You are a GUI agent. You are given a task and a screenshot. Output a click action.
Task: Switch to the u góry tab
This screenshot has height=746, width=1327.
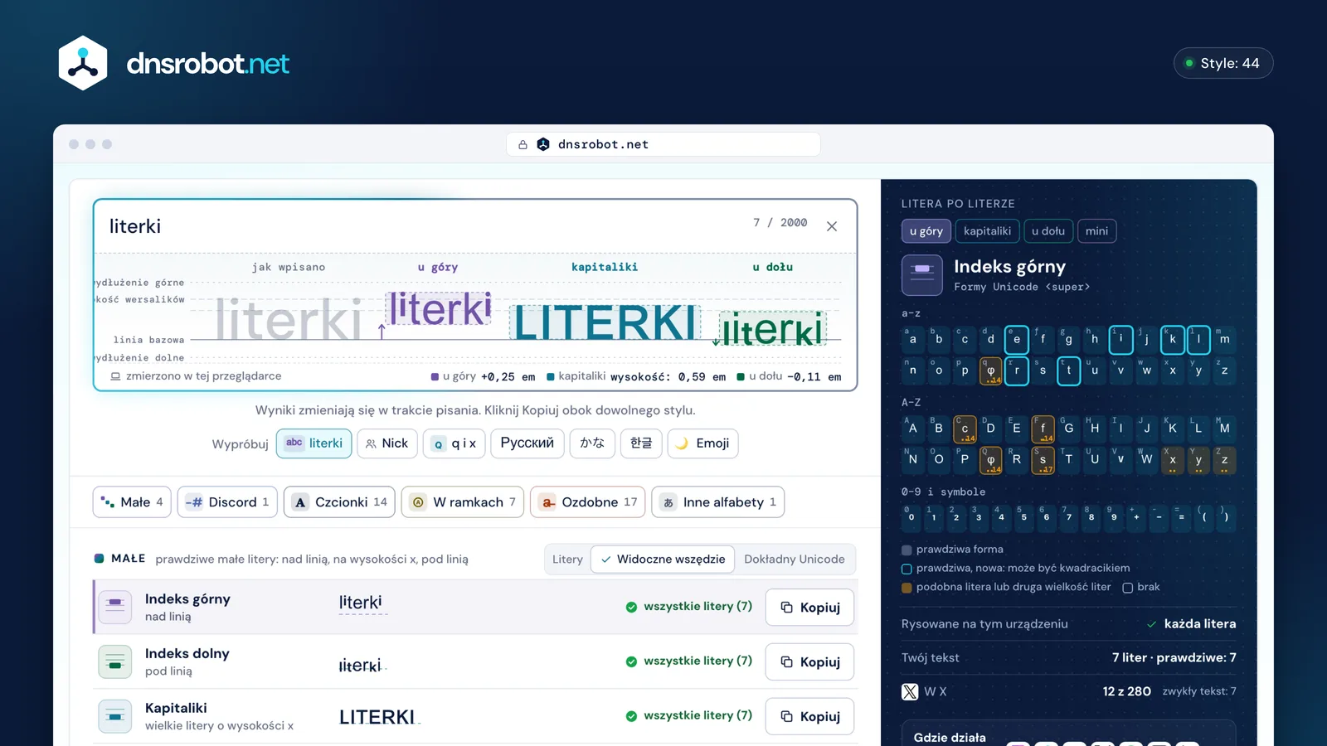point(926,231)
